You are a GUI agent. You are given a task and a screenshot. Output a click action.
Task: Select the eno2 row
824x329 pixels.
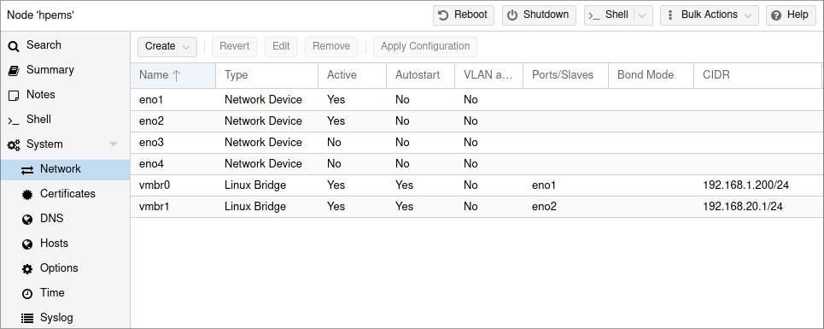click(476, 121)
